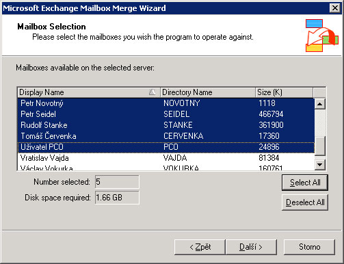
Task: Click the Select All button
Action: pyautogui.click(x=305, y=183)
